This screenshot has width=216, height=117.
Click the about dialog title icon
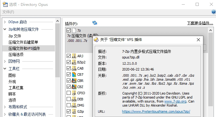click(x=96, y=40)
